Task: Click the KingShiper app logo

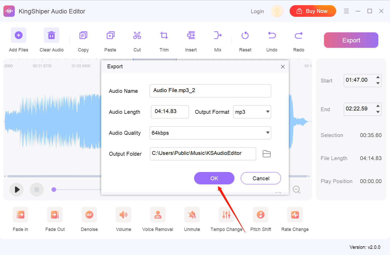Action: click(x=9, y=11)
